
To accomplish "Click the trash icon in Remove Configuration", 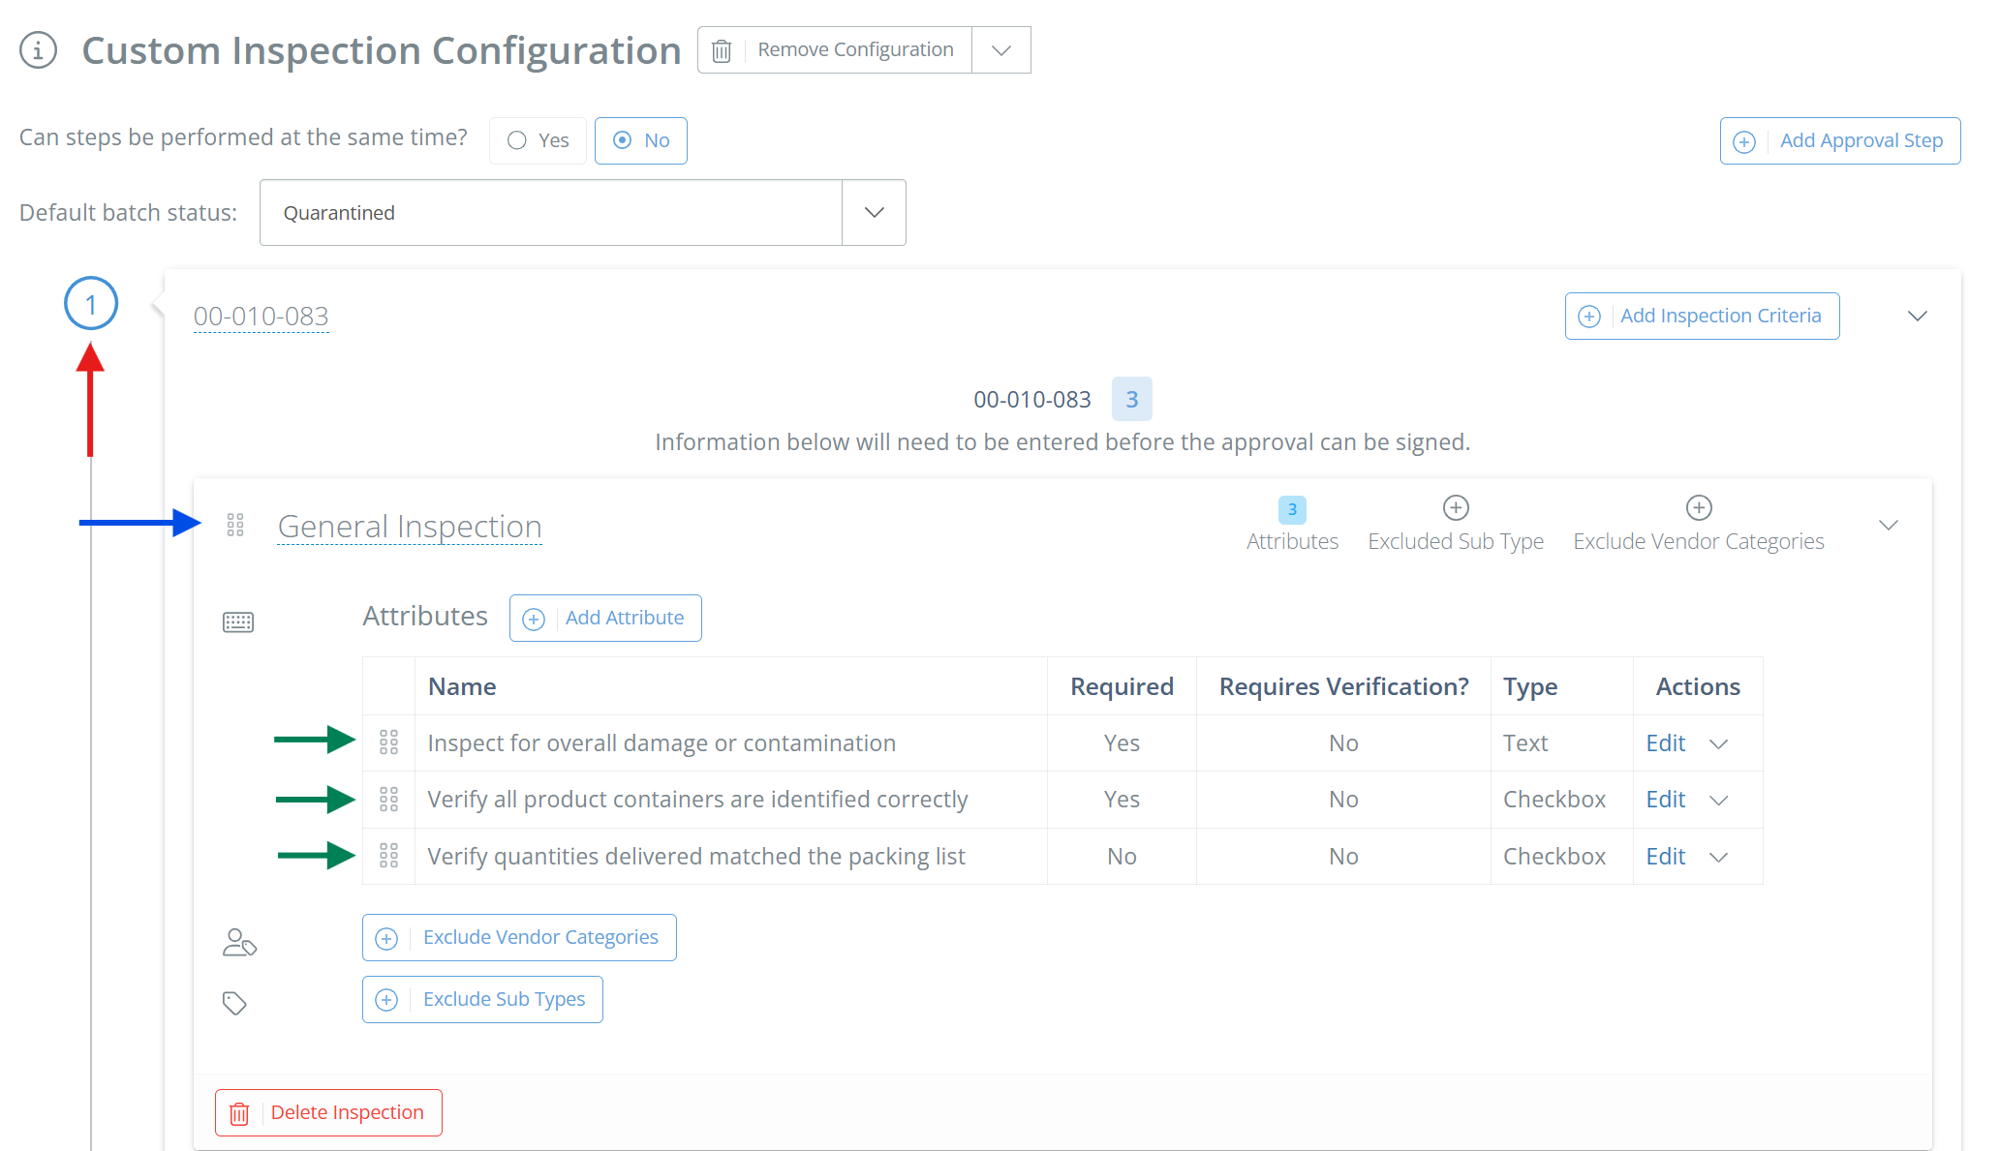I will click(x=722, y=50).
